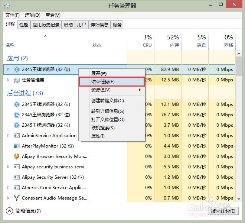Expand the AdminService Application row

tap(8, 136)
